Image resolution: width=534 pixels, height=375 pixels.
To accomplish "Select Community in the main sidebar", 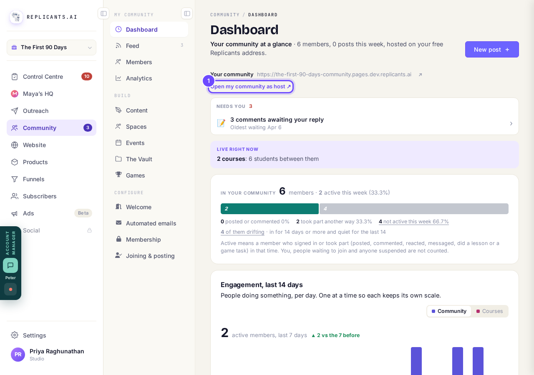I will 51,128.
